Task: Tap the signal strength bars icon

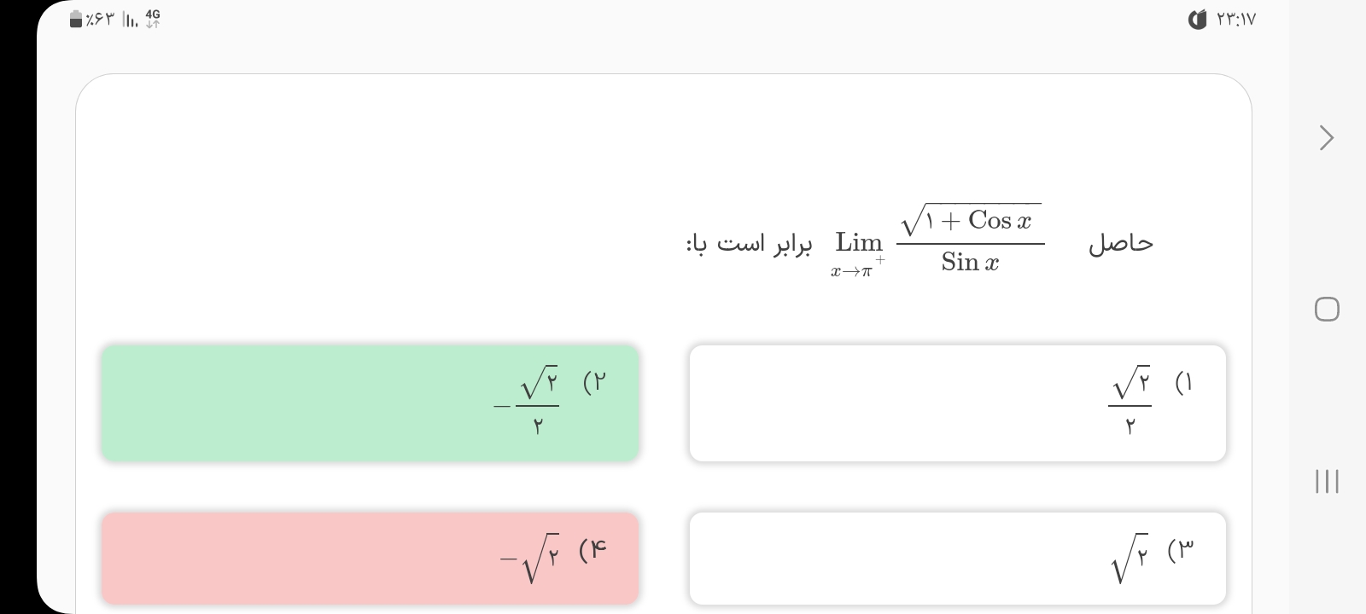Action: click(x=131, y=20)
